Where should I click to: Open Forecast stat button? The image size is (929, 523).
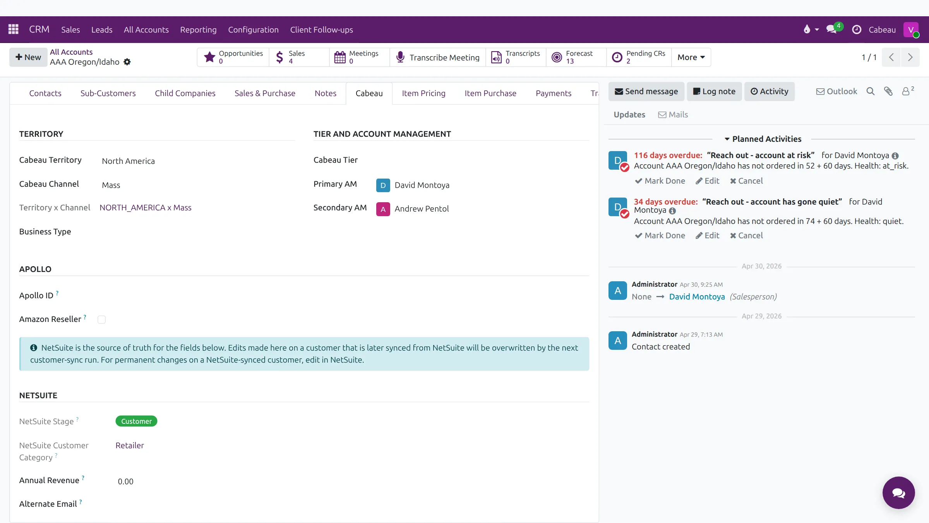tap(576, 57)
